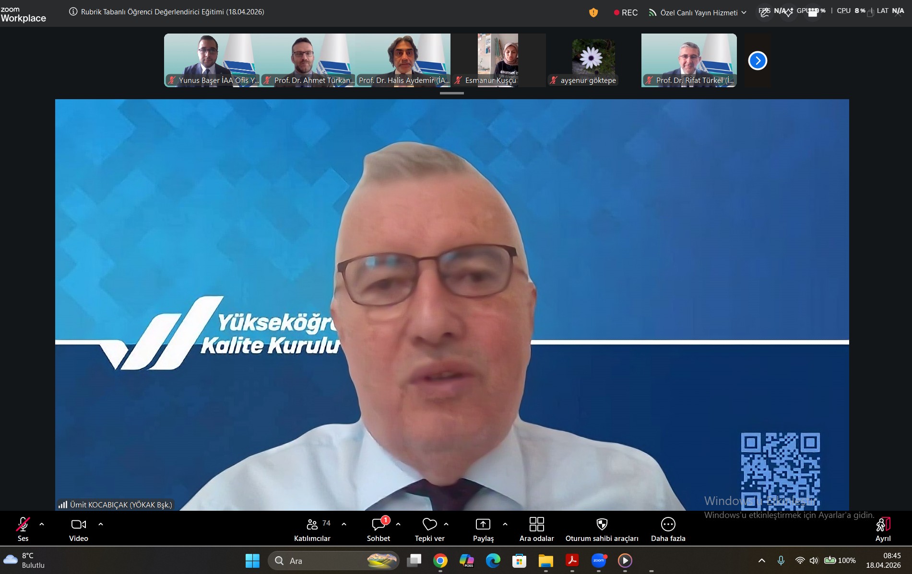Click the Paylaş share screen icon

click(x=483, y=529)
